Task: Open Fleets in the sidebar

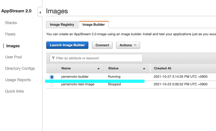Action: click(x=10, y=34)
